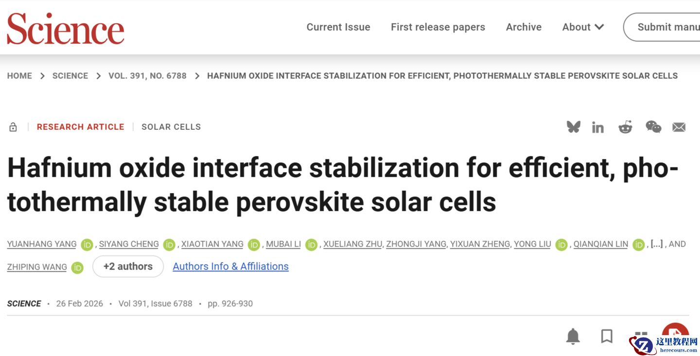Open Current Issue in navigation

pyautogui.click(x=338, y=27)
